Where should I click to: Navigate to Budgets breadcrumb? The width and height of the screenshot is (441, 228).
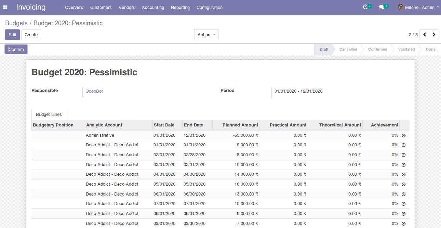[x=16, y=23]
